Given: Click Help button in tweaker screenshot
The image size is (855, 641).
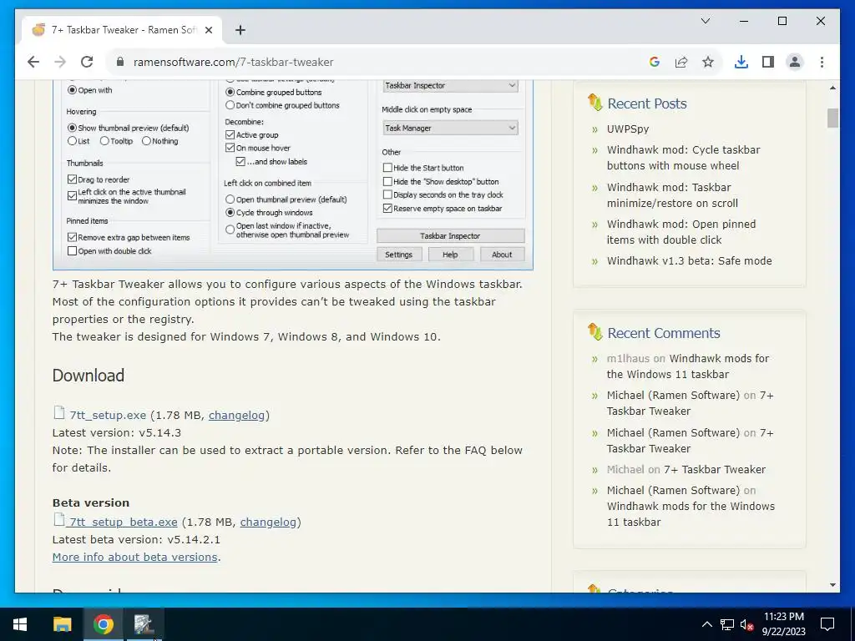Looking at the screenshot, I should (x=450, y=255).
